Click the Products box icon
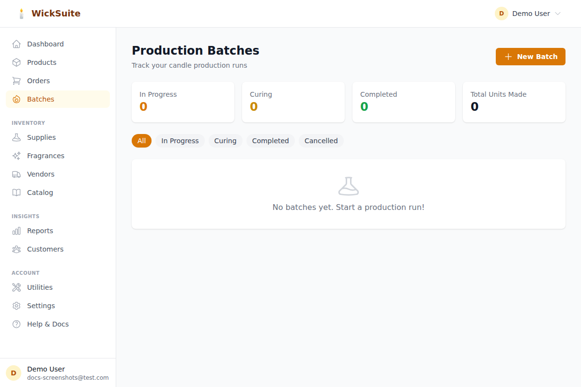581x387 pixels. (16, 62)
